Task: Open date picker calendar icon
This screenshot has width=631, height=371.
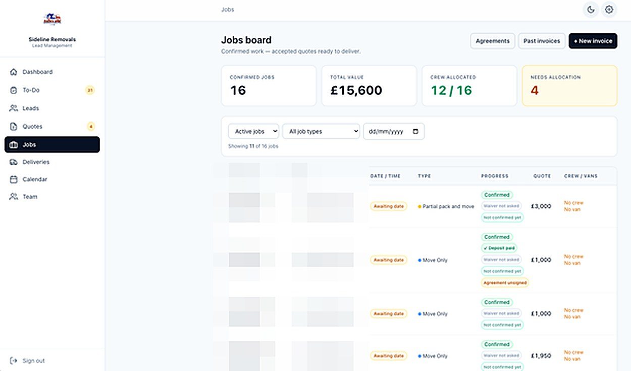Action: (415, 131)
